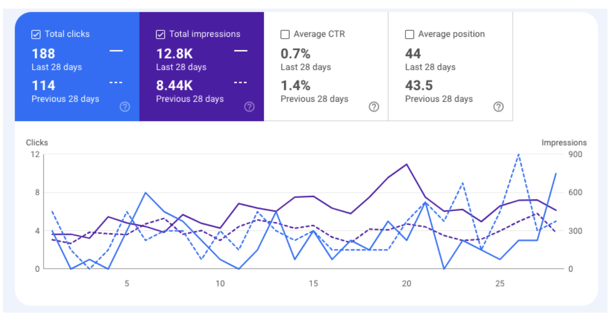
Task: Click solid line legend marker beside 188
Action: click(116, 50)
